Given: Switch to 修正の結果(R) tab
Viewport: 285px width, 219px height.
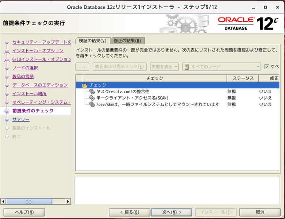Looking at the screenshot, I should (127, 41).
